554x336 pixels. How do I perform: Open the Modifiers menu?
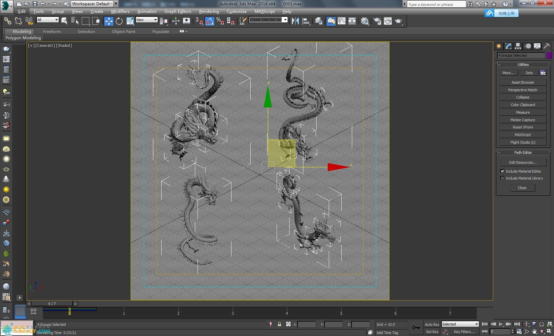point(120,11)
